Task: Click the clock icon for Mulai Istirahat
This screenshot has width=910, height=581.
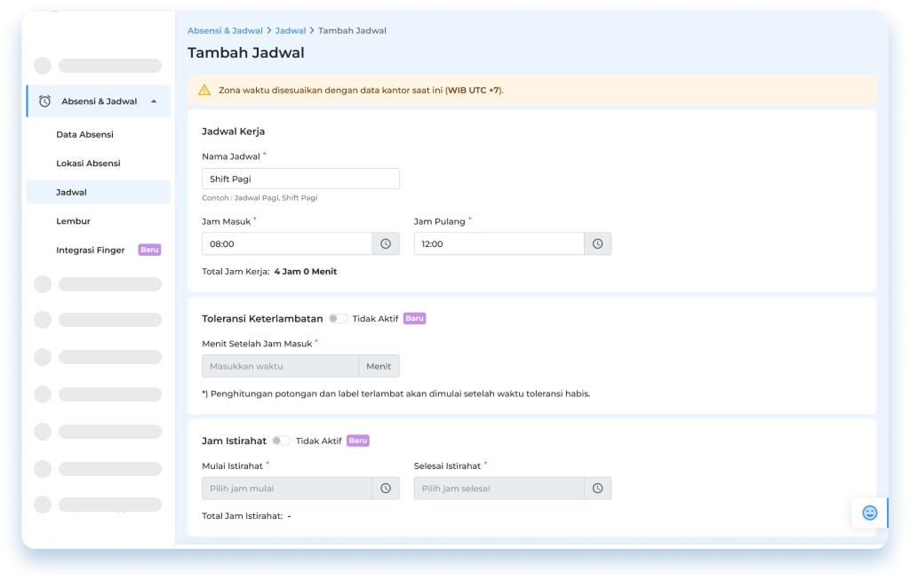Action: pos(386,488)
